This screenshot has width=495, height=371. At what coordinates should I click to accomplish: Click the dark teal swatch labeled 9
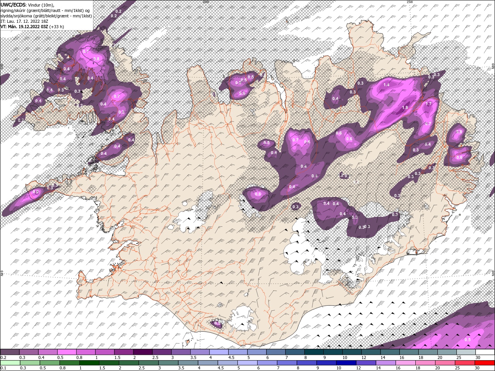point(332,352)
